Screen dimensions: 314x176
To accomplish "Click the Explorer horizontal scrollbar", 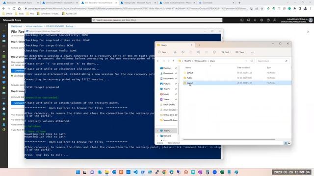I will [x=229, y=139].
